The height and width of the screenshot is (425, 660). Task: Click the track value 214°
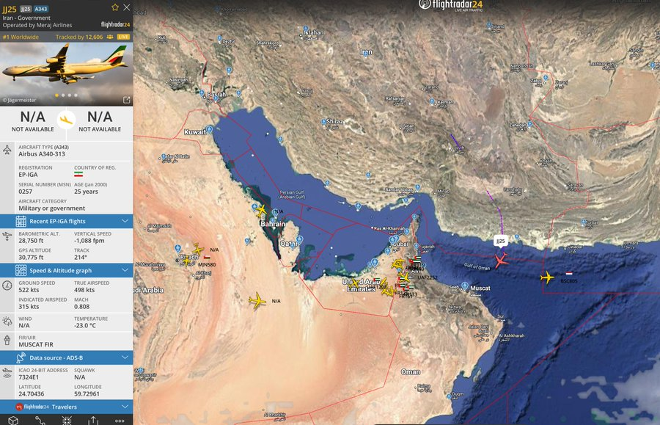(81, 258)
